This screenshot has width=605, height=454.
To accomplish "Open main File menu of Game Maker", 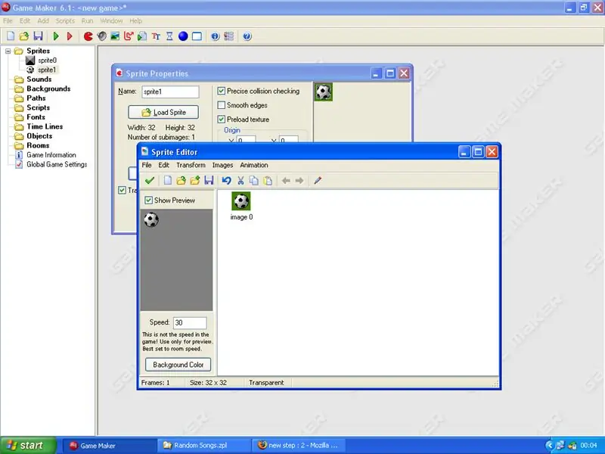I will [8, 21].
